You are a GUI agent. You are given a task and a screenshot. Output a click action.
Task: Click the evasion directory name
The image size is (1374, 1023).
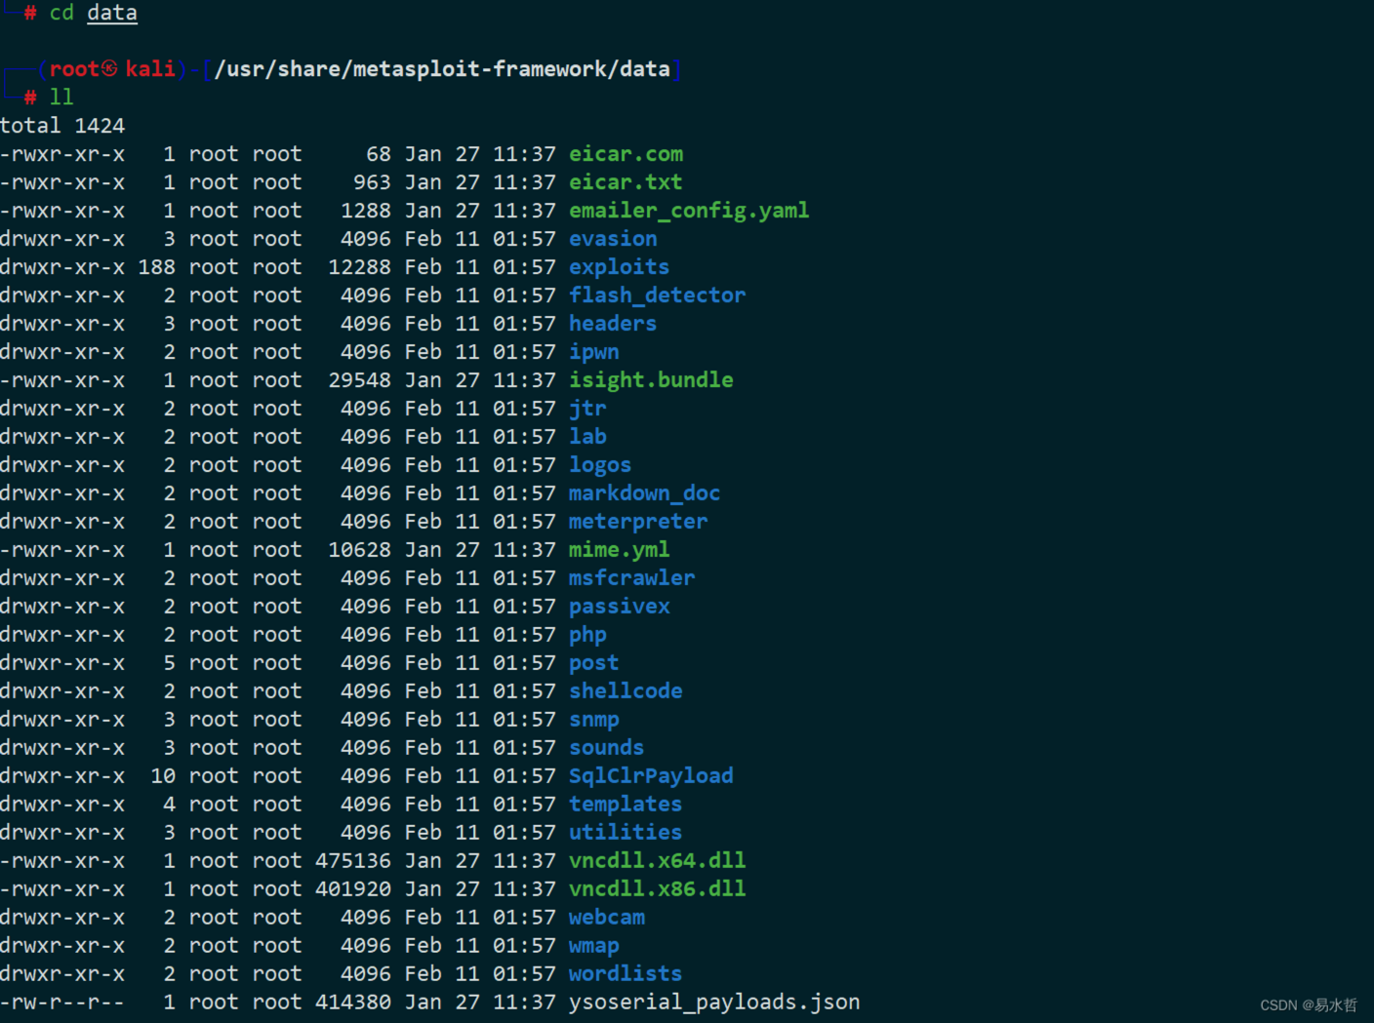click(x=613, y=239)
